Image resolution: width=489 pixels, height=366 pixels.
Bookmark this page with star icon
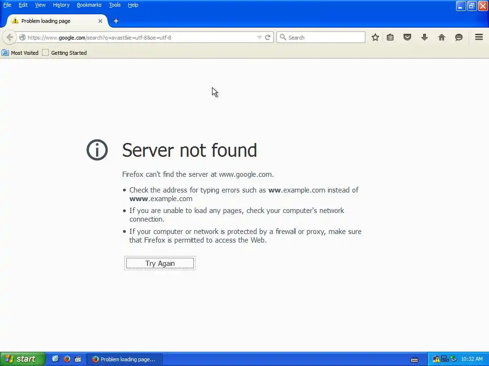[375, 37]
